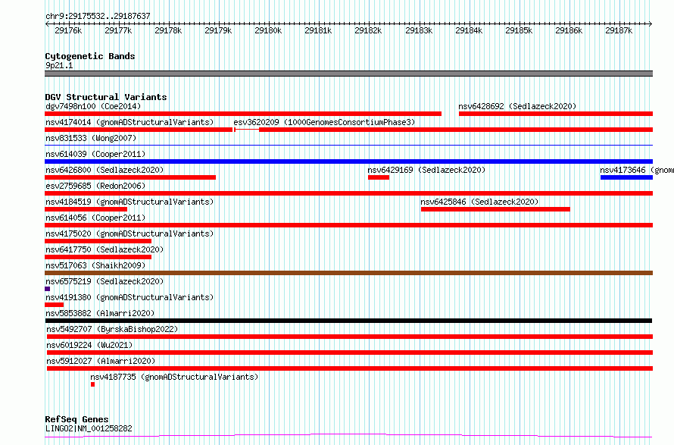Select the red bar of nsv6428692
Viewport: 674px width, 445px height.
point(556,114)
